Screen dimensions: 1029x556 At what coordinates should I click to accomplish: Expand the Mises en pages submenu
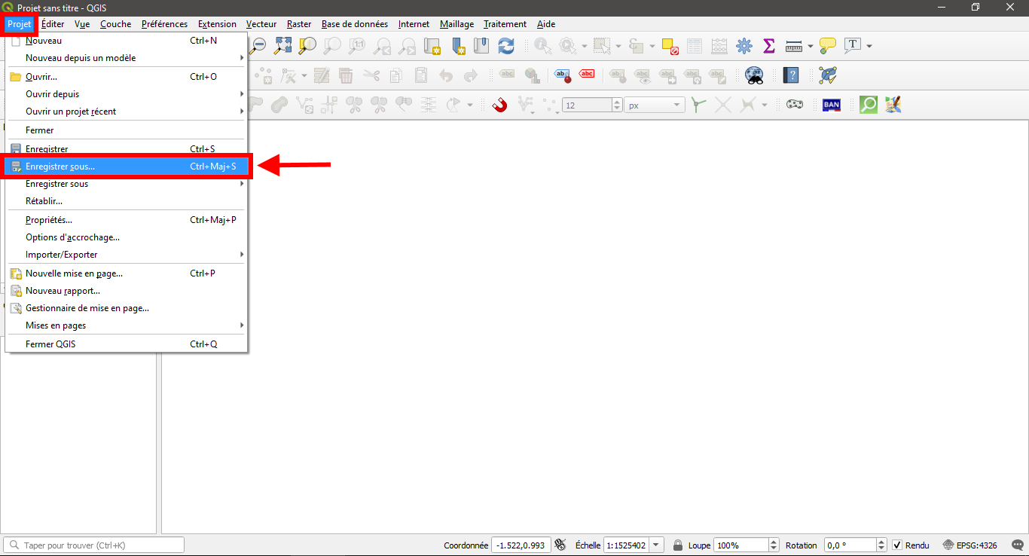point(126,325)
